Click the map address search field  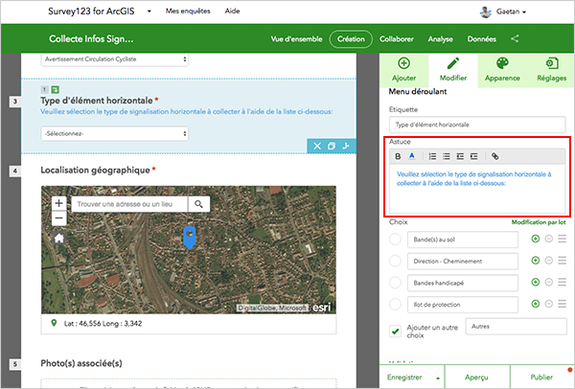129,204
